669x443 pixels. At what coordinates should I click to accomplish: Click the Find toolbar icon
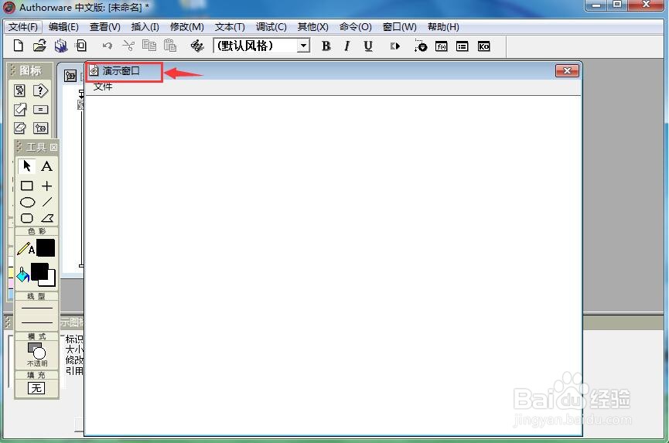[x=197, y=46]
